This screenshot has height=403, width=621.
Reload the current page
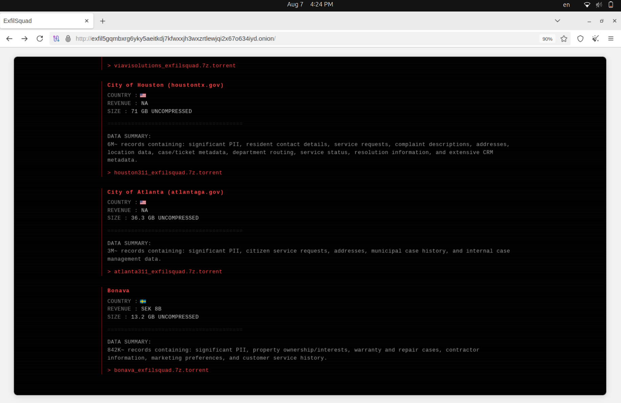[x=40, y=39]
